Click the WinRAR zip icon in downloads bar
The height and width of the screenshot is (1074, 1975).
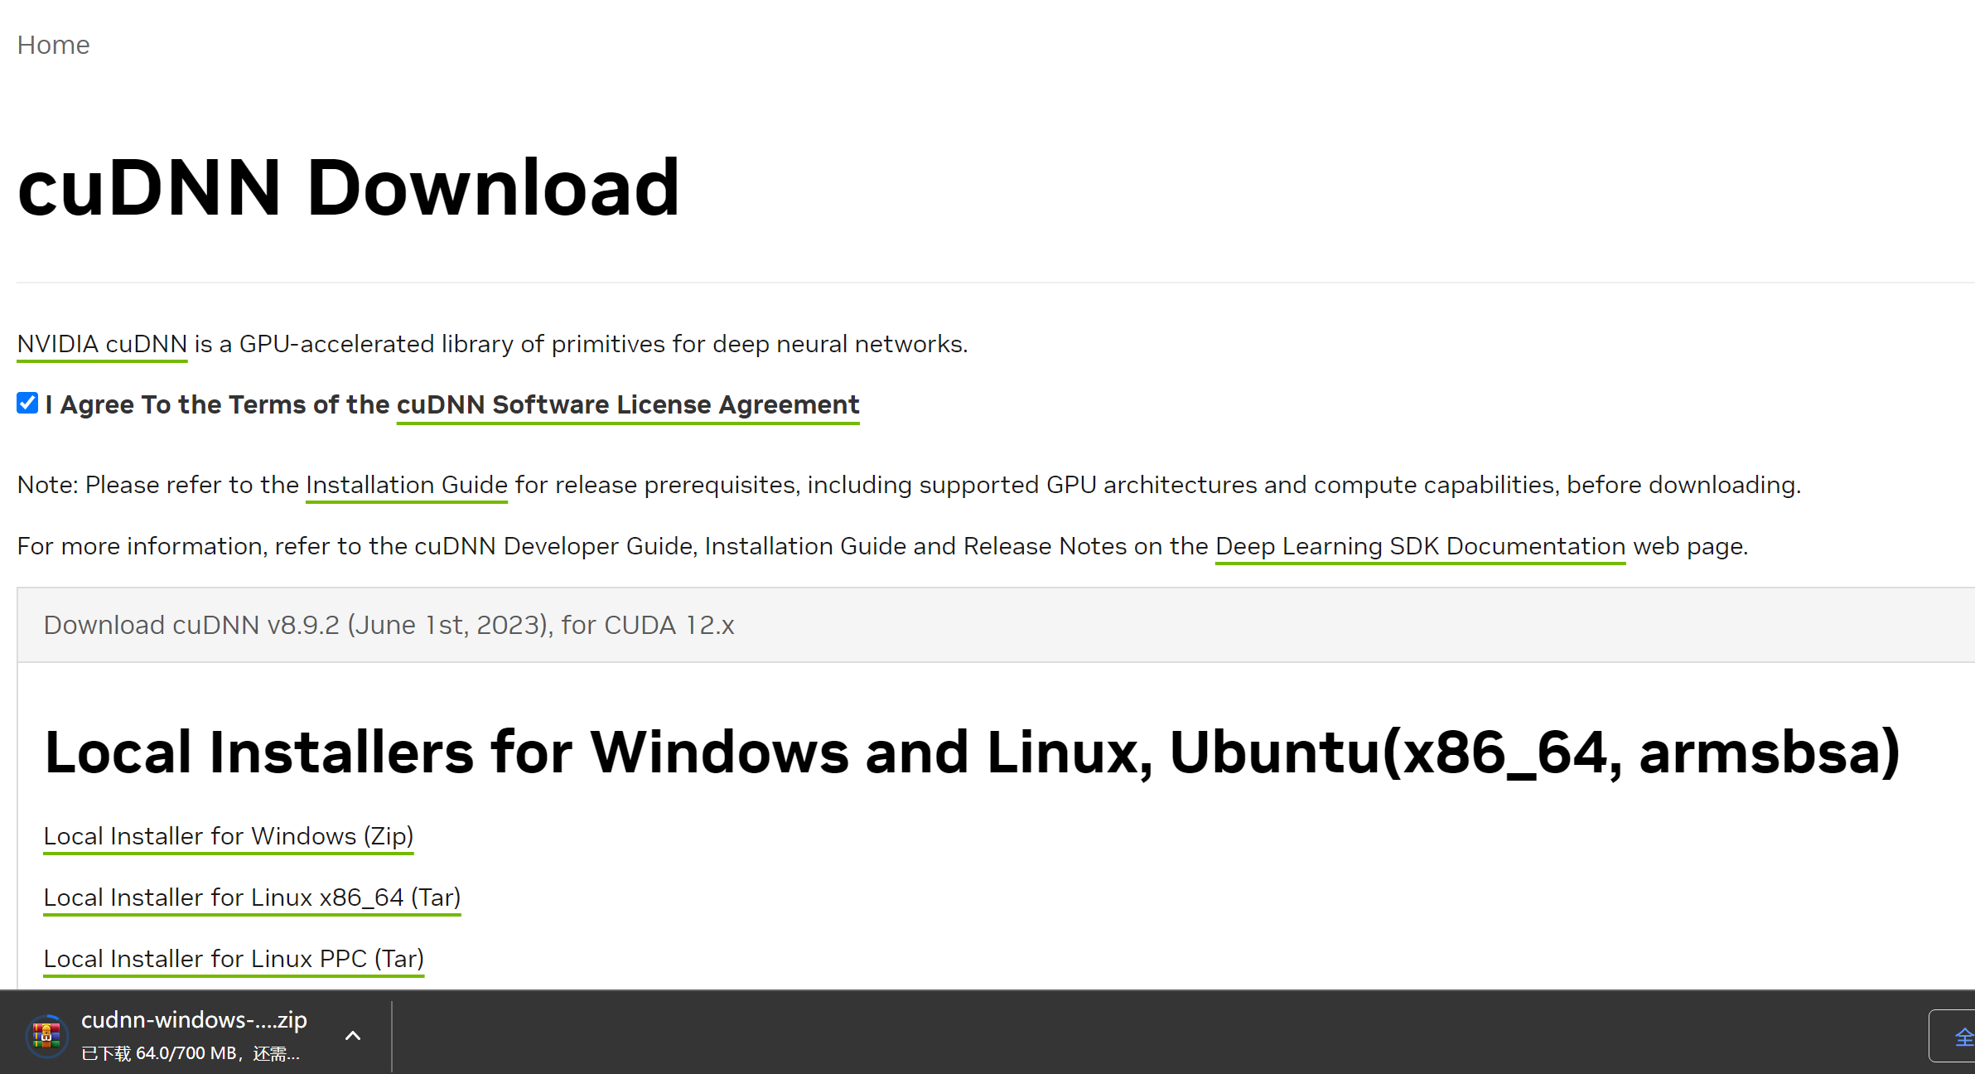click(x=46, y=1036)
